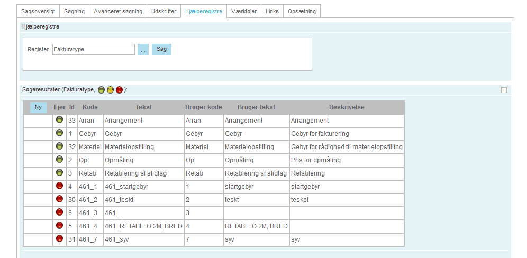Click red owner icon in 461_syv row

click(x=60, y=239)
